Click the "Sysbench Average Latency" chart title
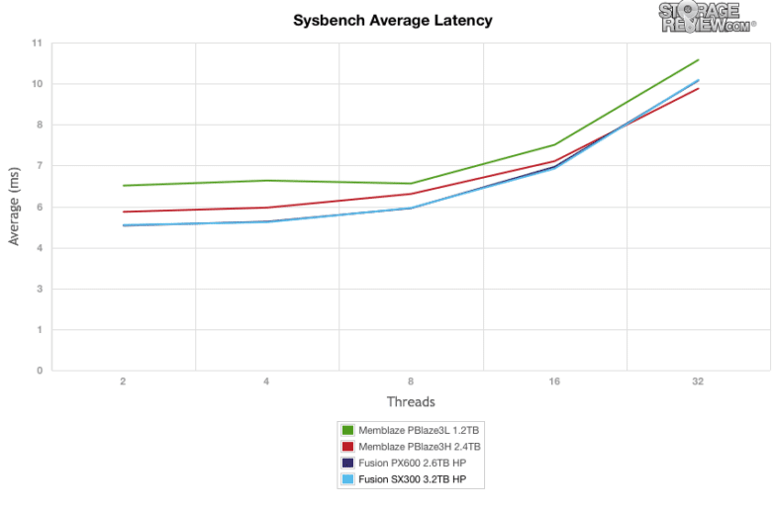The image size is (772, 510). [392, 20]
